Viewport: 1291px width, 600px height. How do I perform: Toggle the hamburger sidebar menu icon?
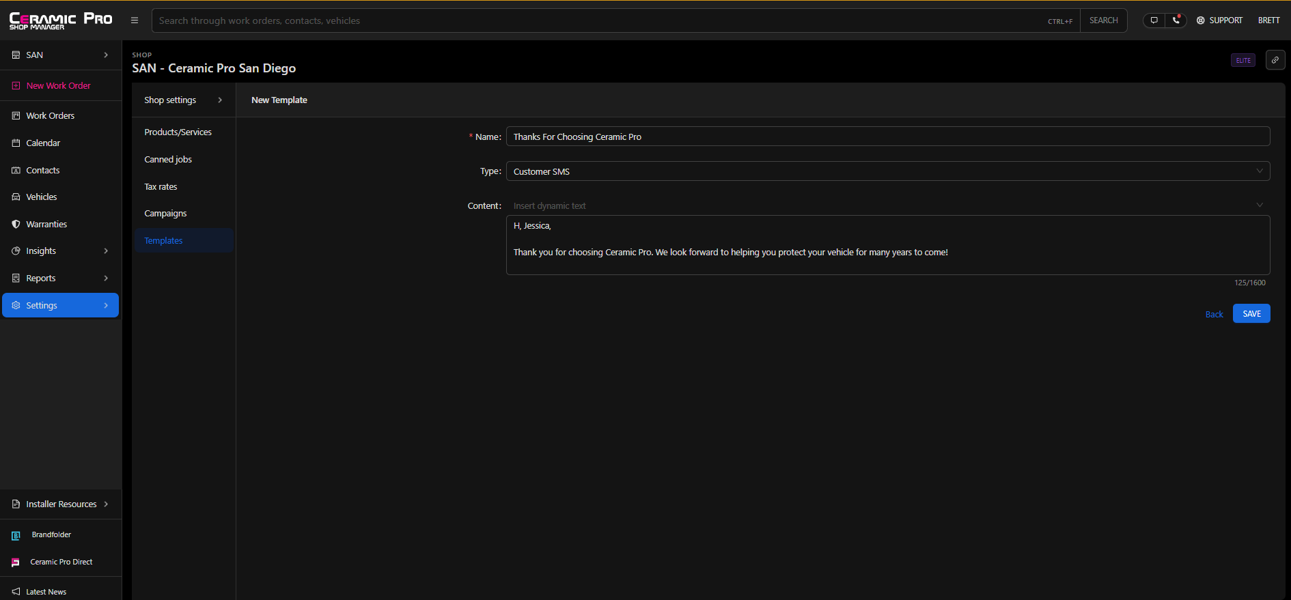pos(135,20)
